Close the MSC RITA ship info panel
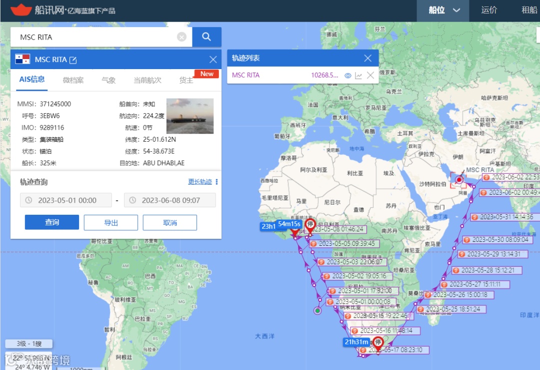Image resolution: width=540 pixels, height=370 pixels. 213,60
